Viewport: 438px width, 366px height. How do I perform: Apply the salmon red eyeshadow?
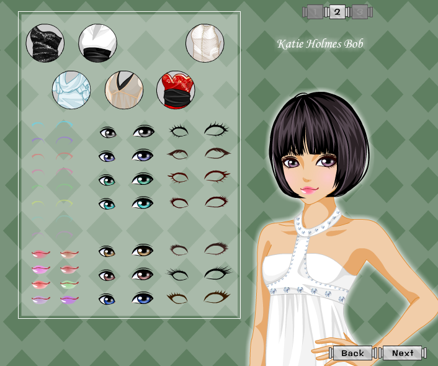pos(53,156)
